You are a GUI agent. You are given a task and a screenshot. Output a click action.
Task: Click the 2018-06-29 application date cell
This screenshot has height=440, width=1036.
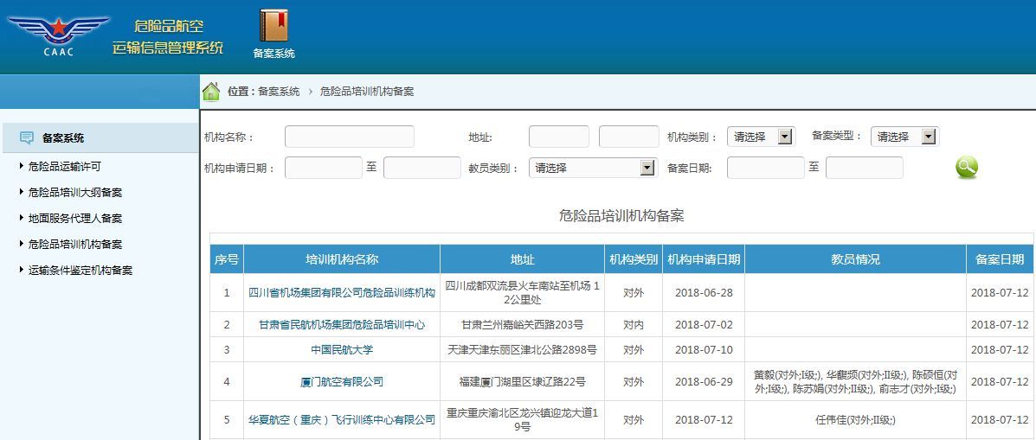click(x=704, y=381)
